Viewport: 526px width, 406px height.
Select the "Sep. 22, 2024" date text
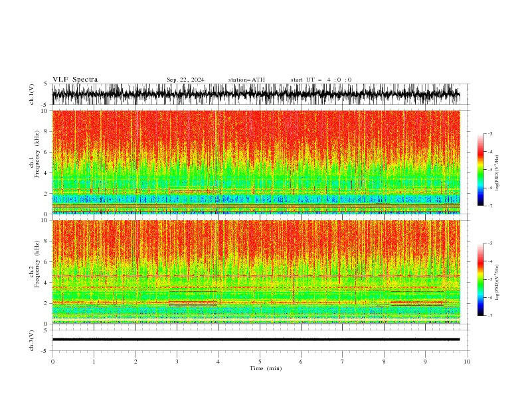click(x=185, y=80)
